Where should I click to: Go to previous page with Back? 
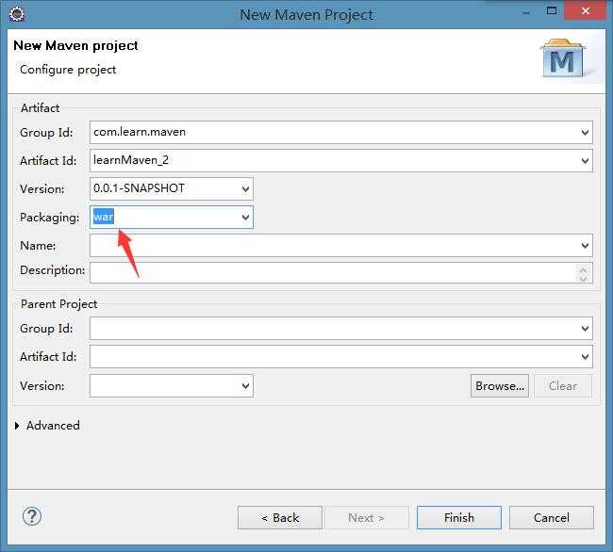(x=280, y=518)
